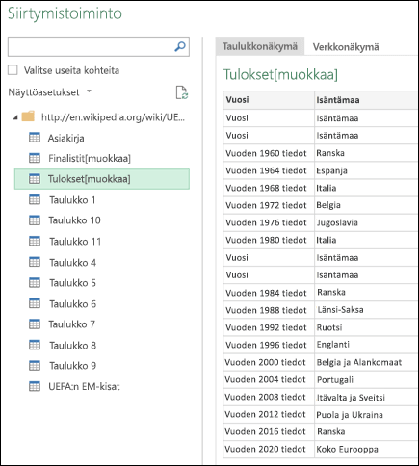Click the Taulukko 1 table icon
Screen dimensions: 419x466
point(35,199)
